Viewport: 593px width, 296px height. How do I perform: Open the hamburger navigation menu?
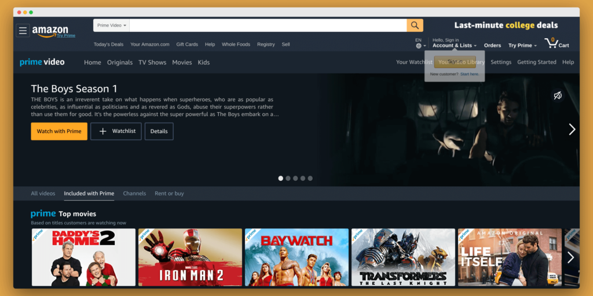point(23,30)
